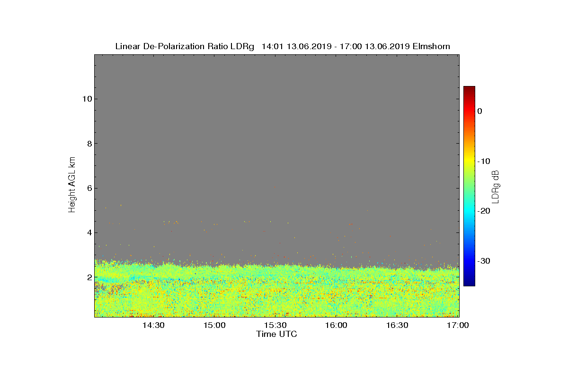Click the 4 km height tick label
Viewport: 568px width, 378px height.
pyautogui.click(x=89, y=232)
